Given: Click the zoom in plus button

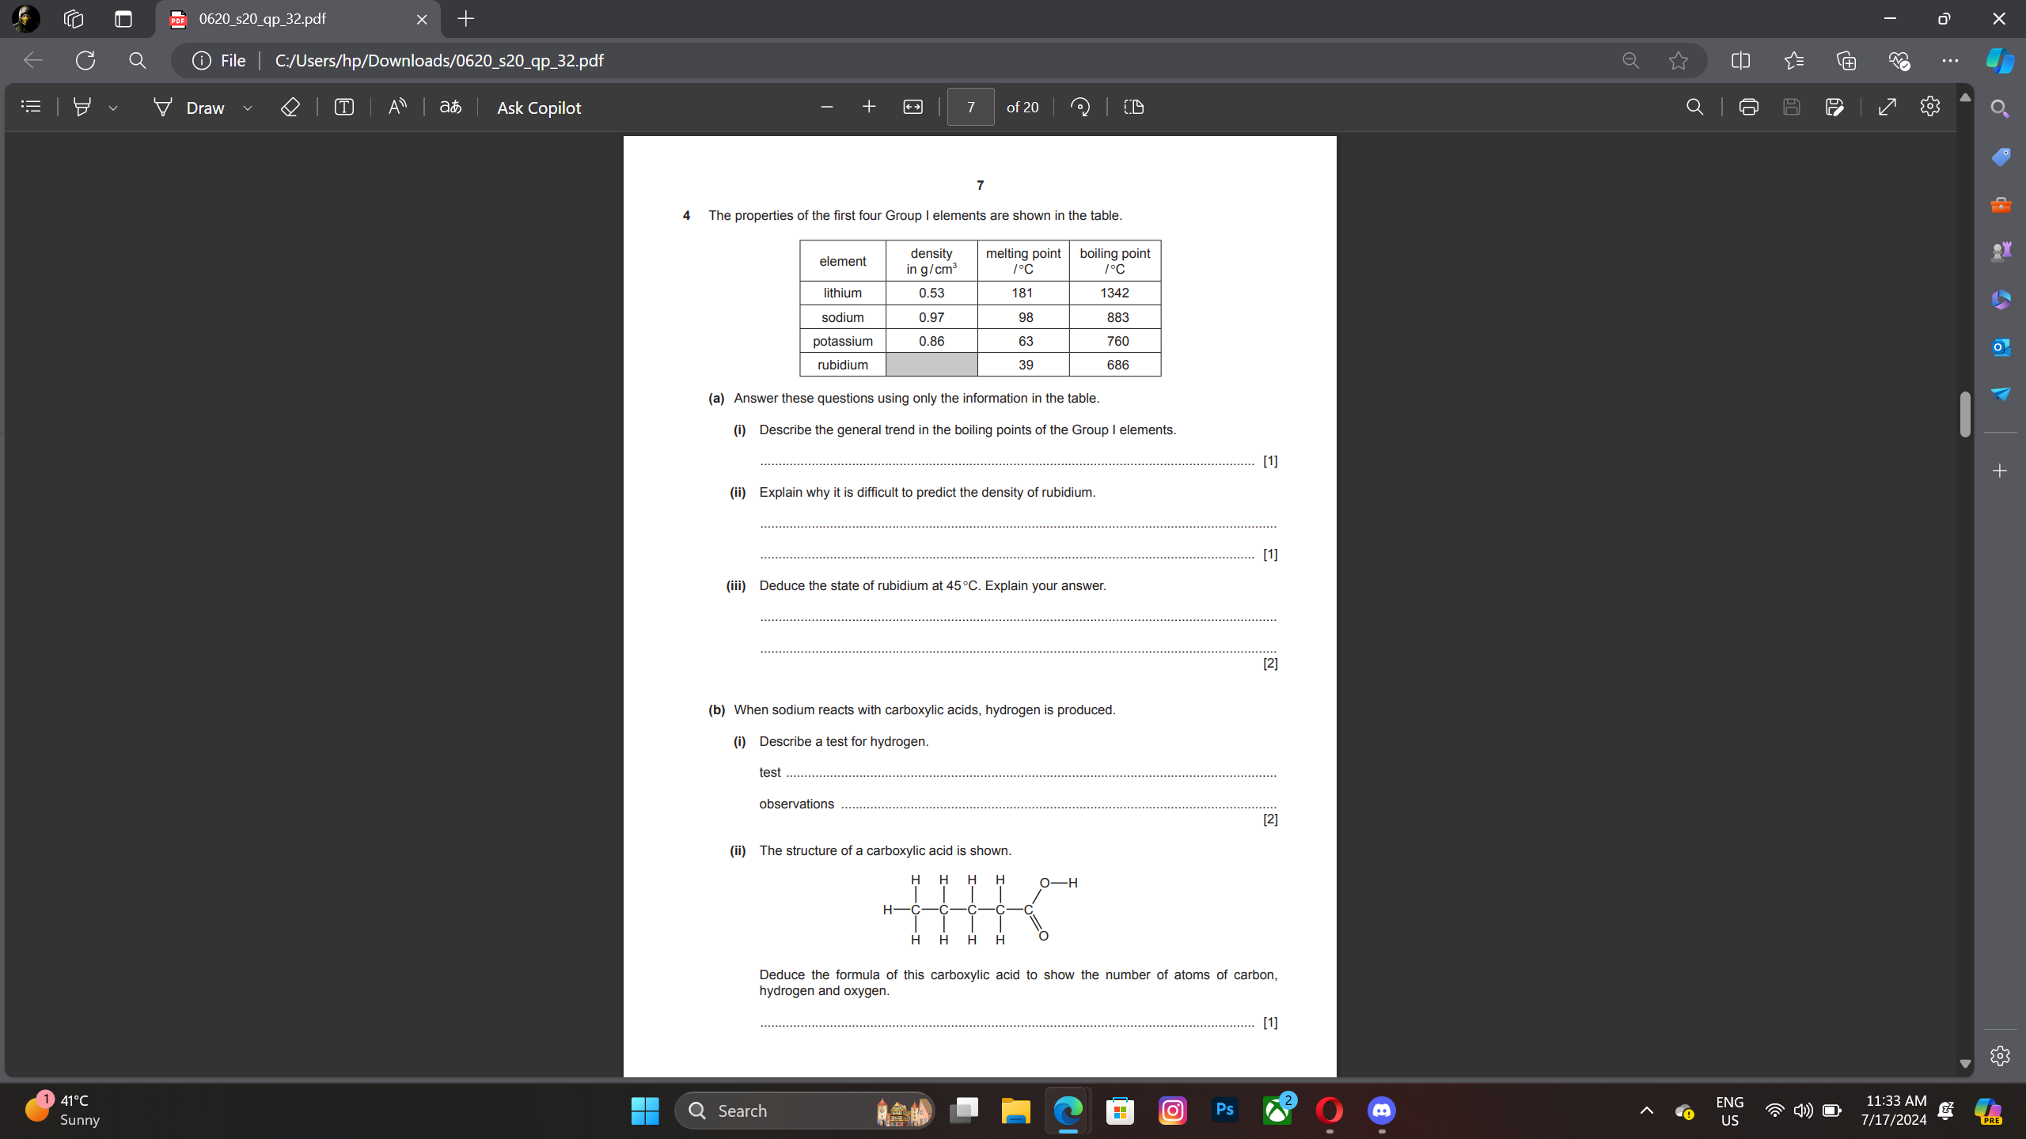Looking at the screenshot, I should pyautogui.click(x=868, y=107).
